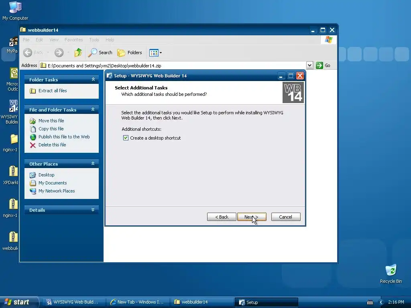Click the Move this file icon
411x308 pixels.
(33, 121)
